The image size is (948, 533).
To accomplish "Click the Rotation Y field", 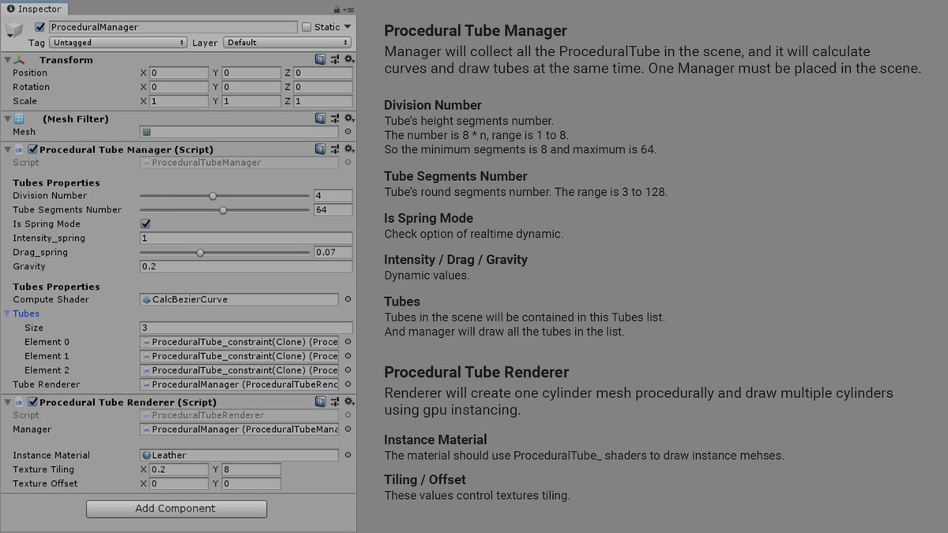I will click(250, 87).
